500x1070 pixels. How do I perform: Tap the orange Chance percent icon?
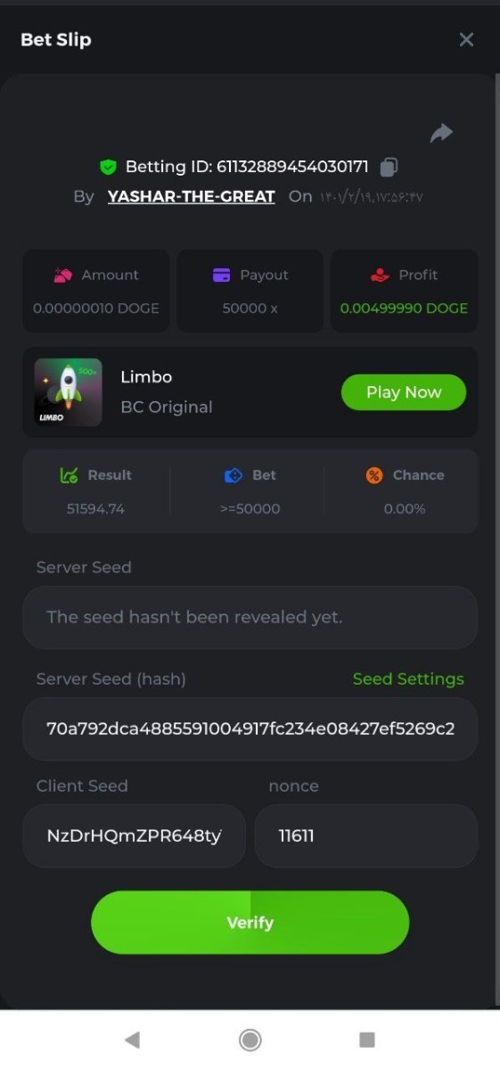[374, 475]
